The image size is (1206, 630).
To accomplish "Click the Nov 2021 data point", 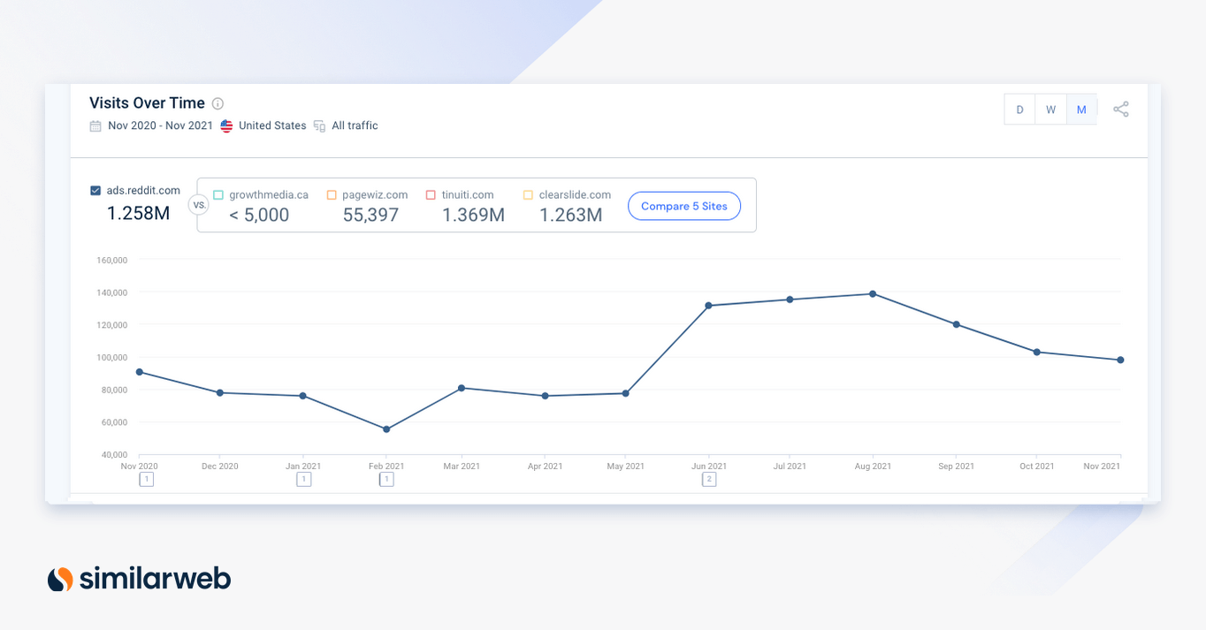I will pos(1120,360).
